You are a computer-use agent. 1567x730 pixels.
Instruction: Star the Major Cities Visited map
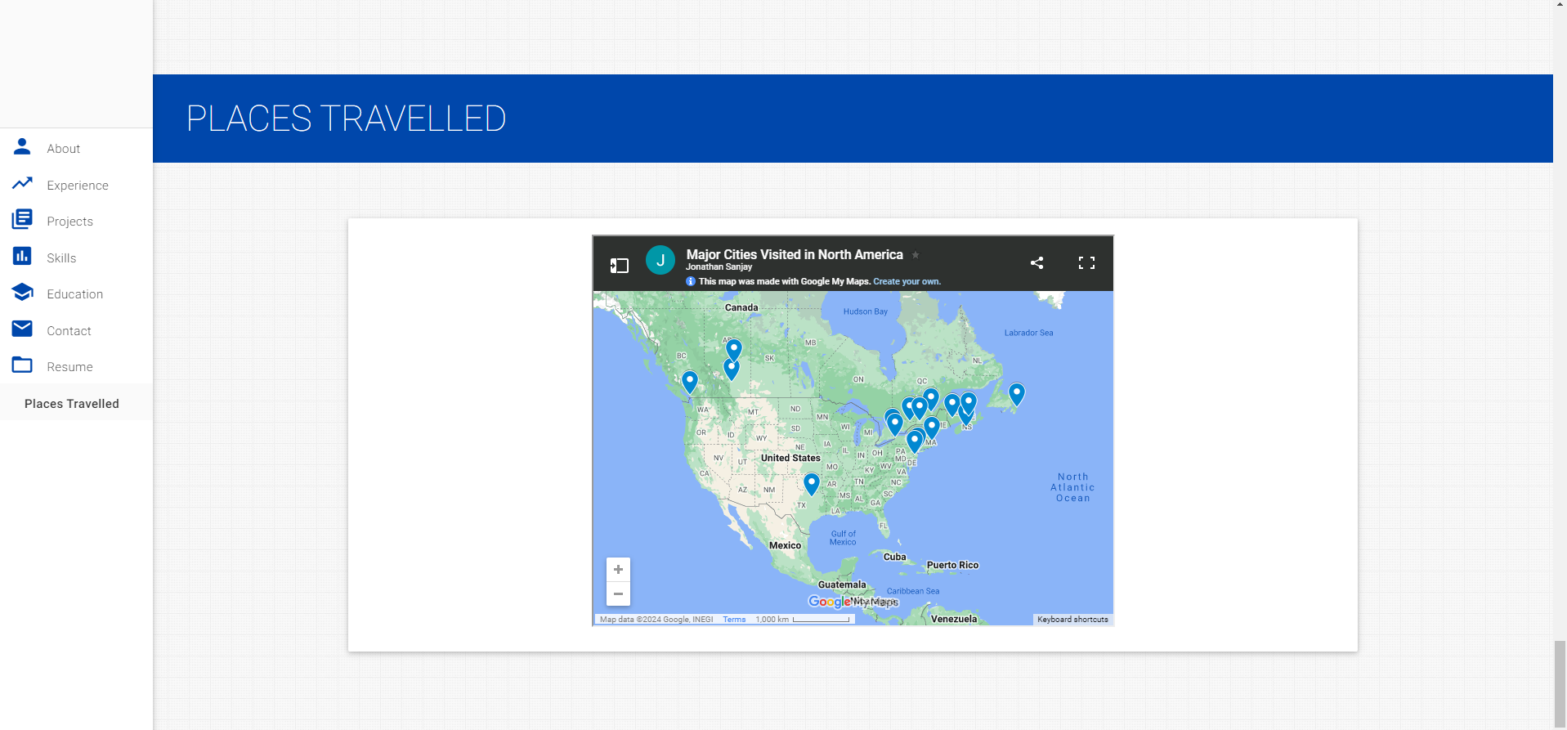point(916,255)
